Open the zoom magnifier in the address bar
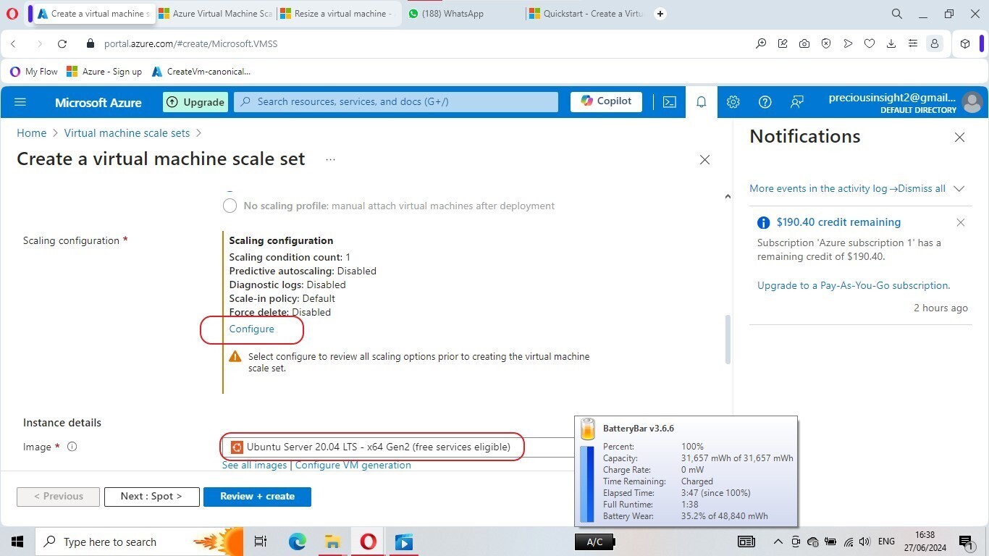This screenshot has width=989, height=556. pos(761,43)
